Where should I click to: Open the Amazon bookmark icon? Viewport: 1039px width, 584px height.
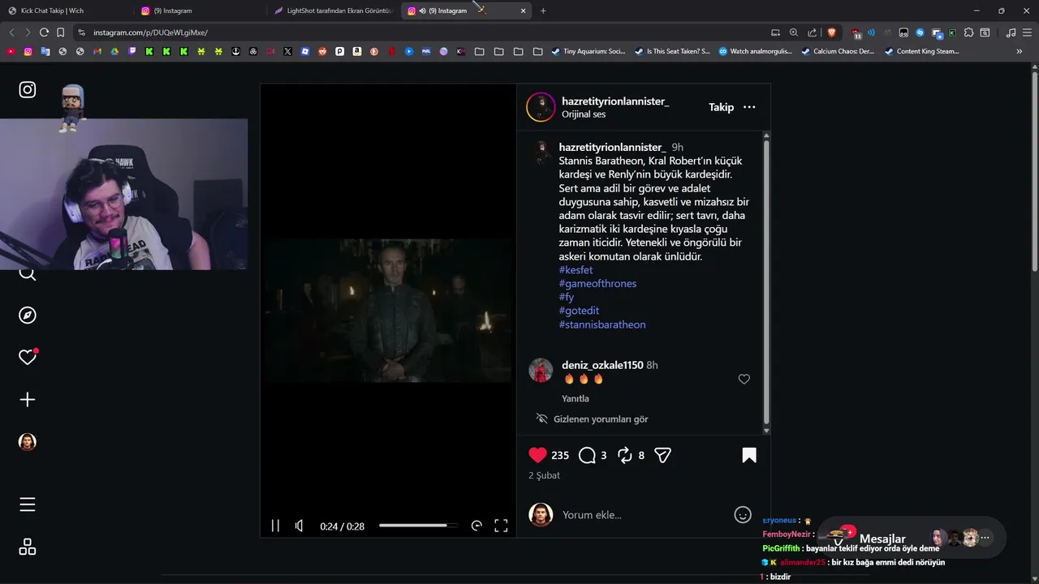(x=356, y=51)
